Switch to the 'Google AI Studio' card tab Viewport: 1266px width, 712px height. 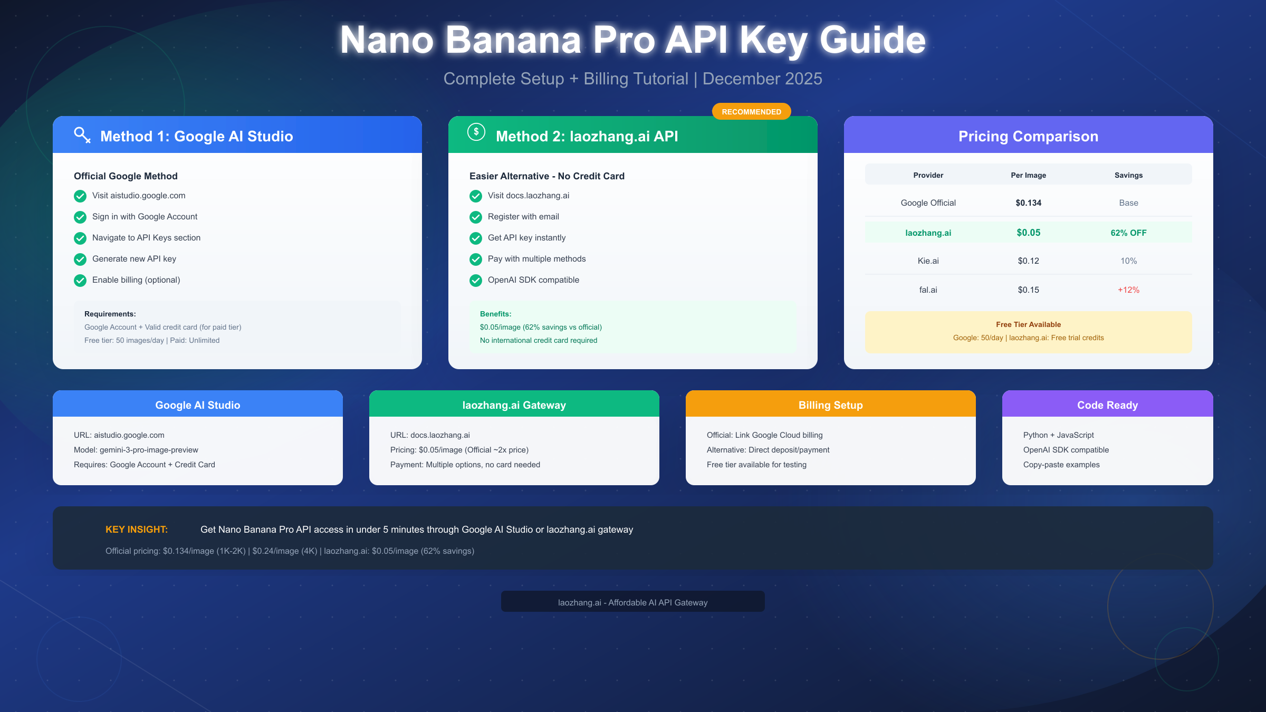tap(197, 405)
